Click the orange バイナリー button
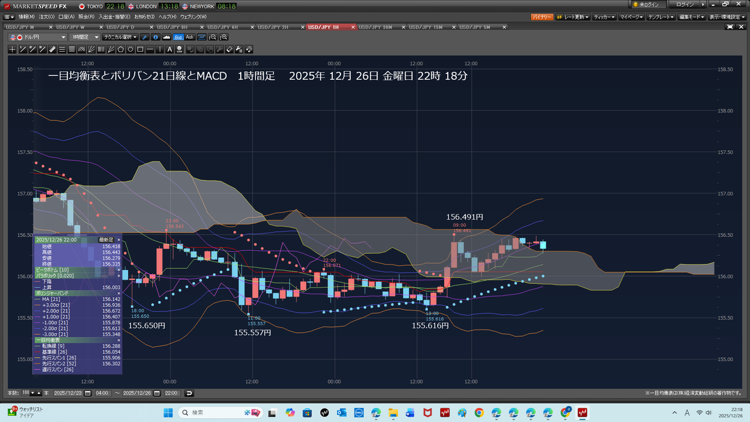This screenshot has height=422, width=750. pos(541,17)
